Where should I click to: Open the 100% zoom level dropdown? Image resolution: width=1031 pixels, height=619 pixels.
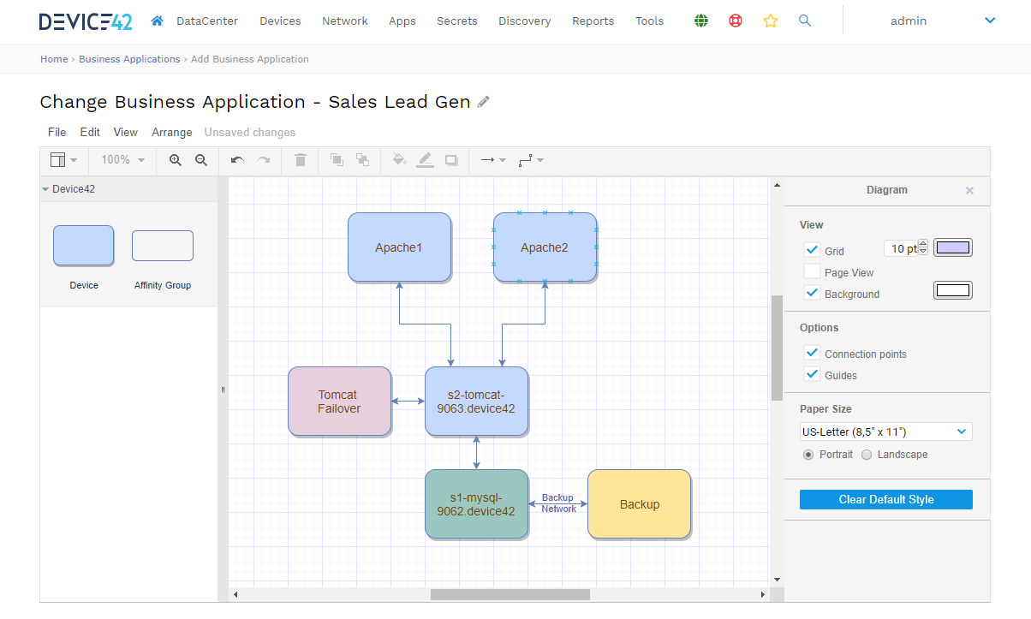click(x=122, y=160)
